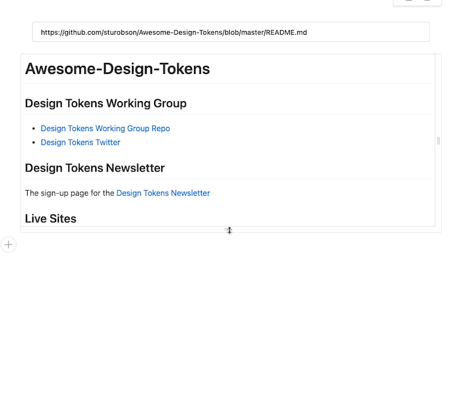Click the plus add-block button
This screenshot has width=462, height=402.
click(x=9, y=245)
